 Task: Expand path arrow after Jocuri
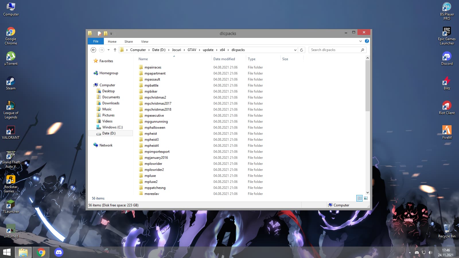184,50
